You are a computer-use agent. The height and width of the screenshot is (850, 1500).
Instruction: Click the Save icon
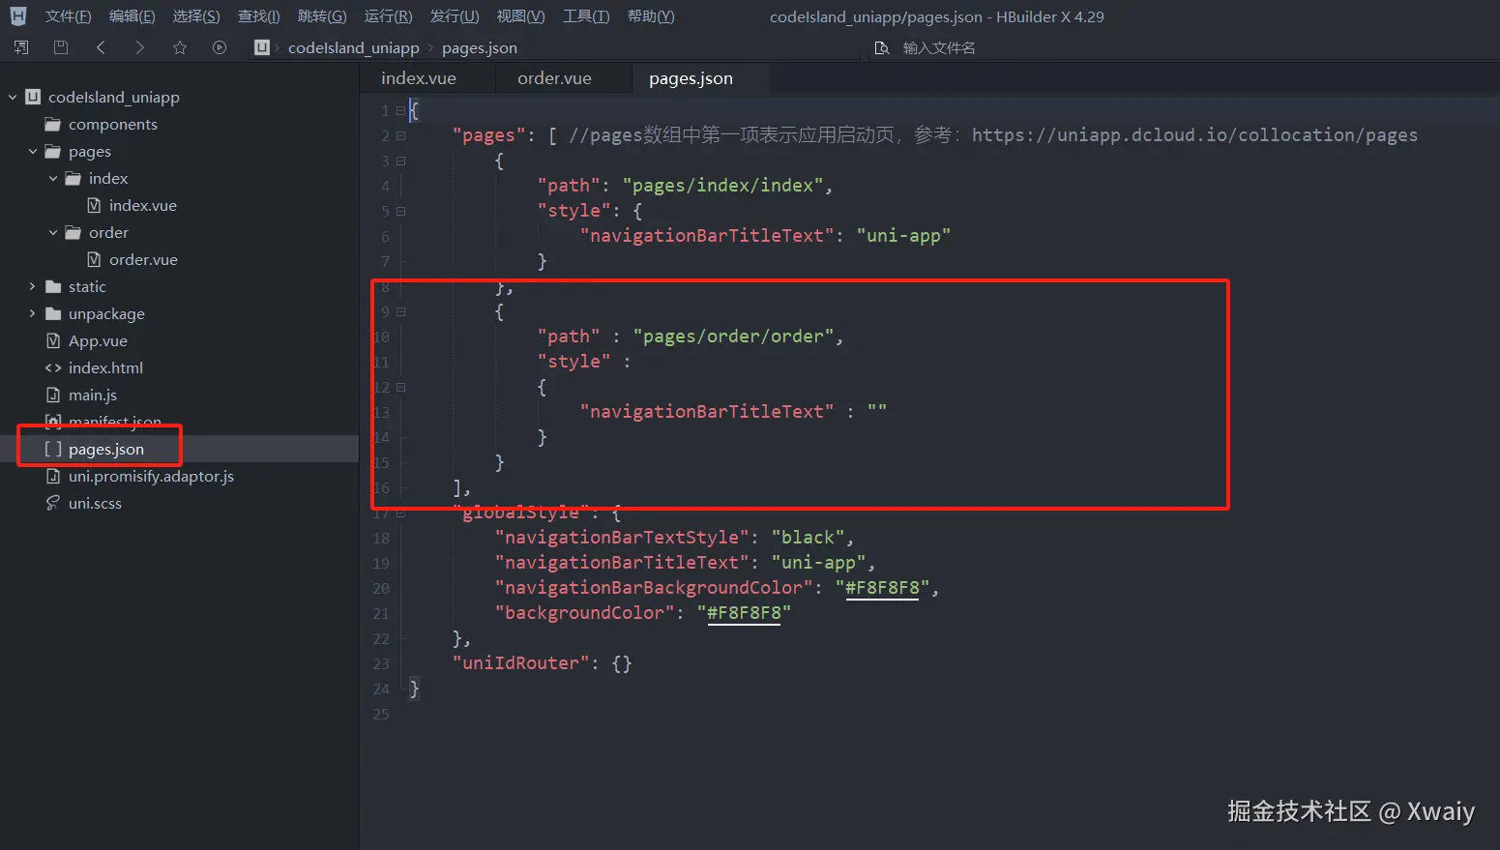point(60,46)
